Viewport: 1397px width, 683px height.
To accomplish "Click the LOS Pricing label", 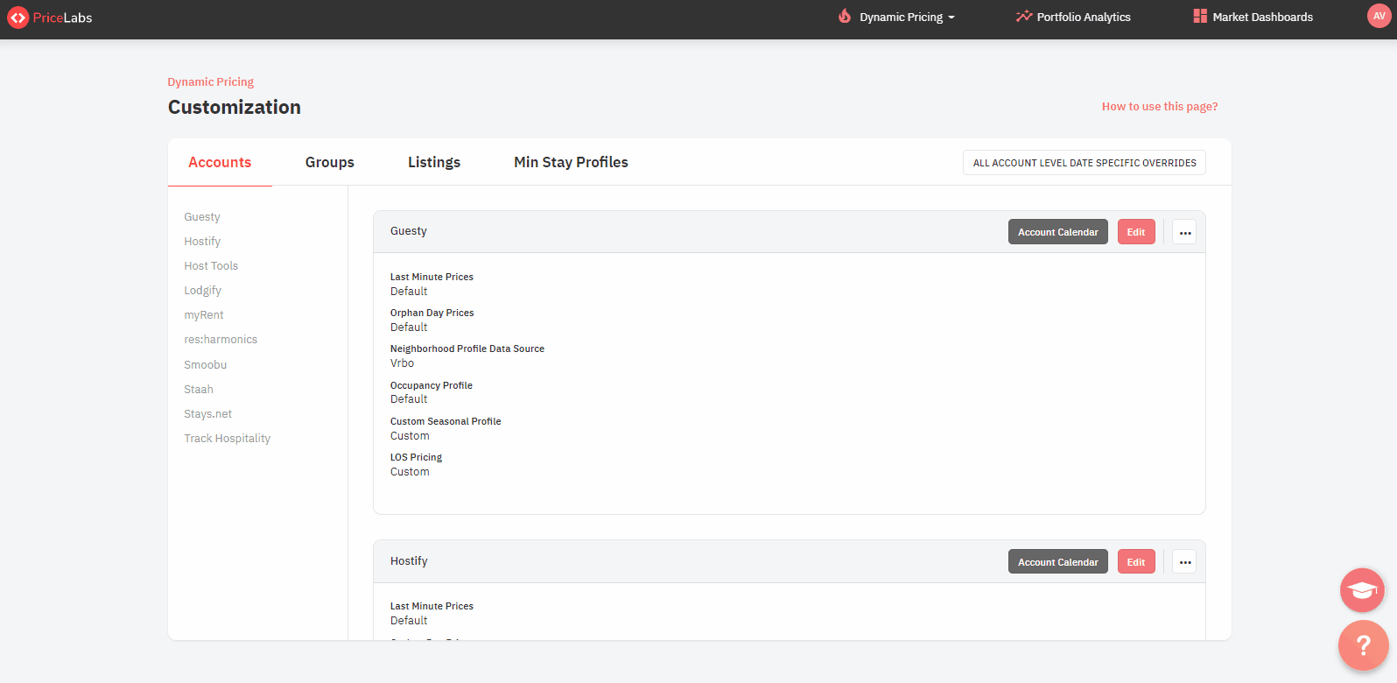I will tap(417, 457).
